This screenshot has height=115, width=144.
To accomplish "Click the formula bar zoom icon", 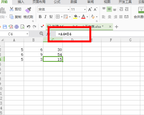I will pos(41,34).
